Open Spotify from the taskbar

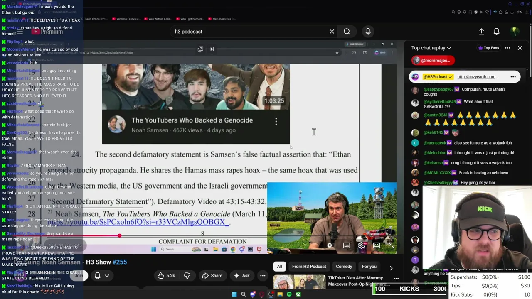coord(289,294)
